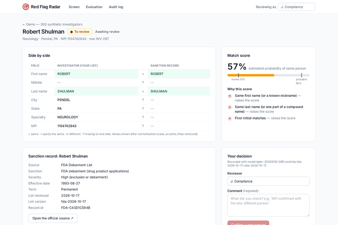This screenshot has height=225, width=338.
Task: Click the Comment text area
Action: pos(268,205)
